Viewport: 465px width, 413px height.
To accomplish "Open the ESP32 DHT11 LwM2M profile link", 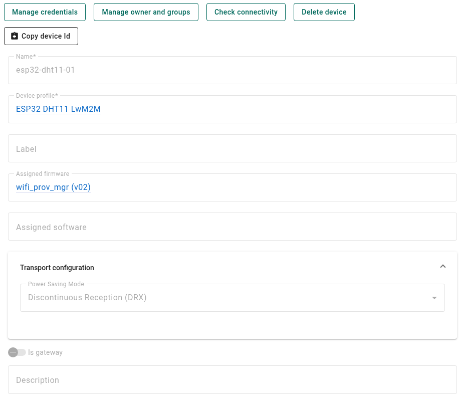I will [58, 109].
